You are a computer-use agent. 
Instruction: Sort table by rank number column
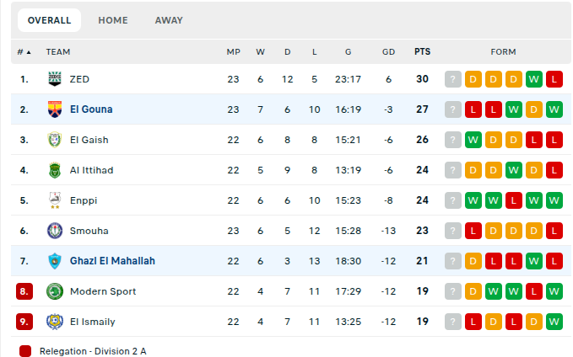pyautogui.click(x=24, y=52)
